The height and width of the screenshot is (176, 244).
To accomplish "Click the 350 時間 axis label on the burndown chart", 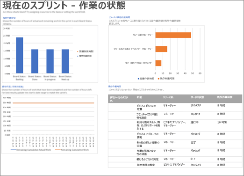I will [x=7, y=103].
